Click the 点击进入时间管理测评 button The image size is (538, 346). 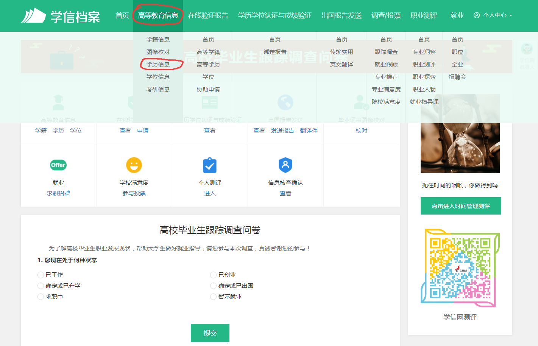coord(461,206)
